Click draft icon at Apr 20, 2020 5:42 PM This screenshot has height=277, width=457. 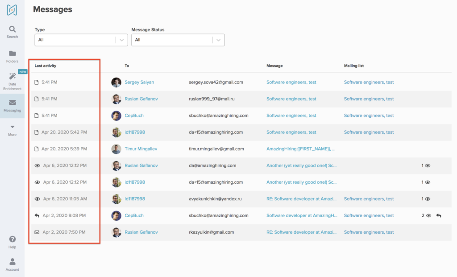[37, 132]
